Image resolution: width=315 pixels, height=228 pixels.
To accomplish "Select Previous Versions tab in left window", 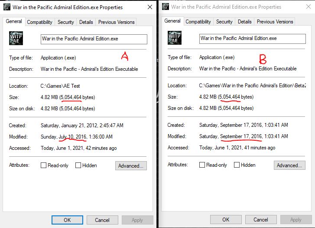I will point(116,22).
